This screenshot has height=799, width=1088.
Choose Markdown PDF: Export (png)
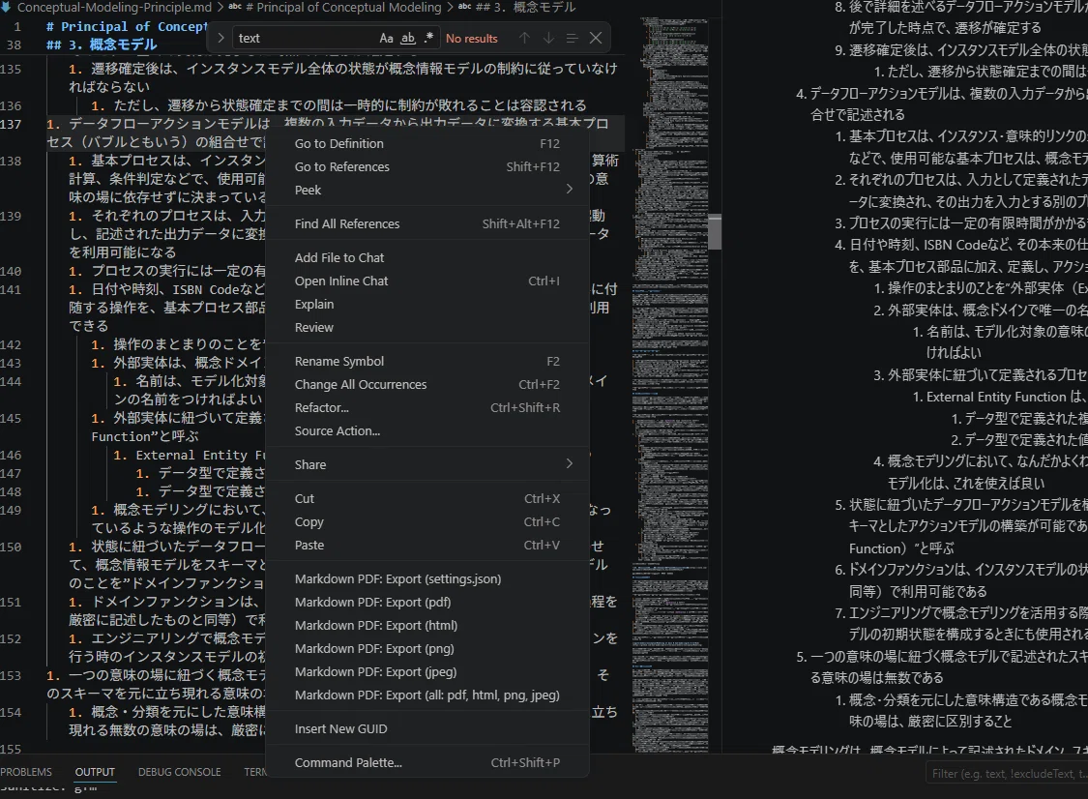tap(427, 649)
